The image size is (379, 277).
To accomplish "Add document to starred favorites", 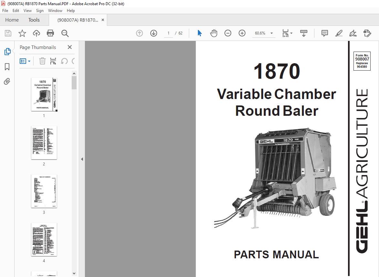I will pyautogui.click(x=22, y=33).
